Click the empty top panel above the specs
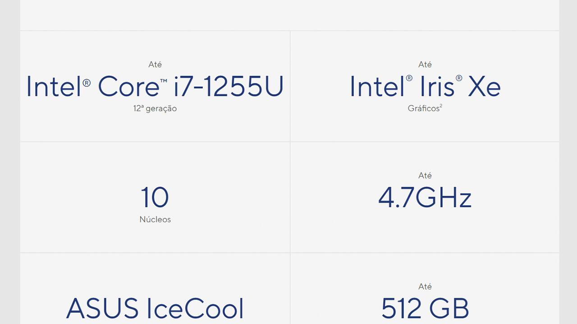 (x=290, y=15)
